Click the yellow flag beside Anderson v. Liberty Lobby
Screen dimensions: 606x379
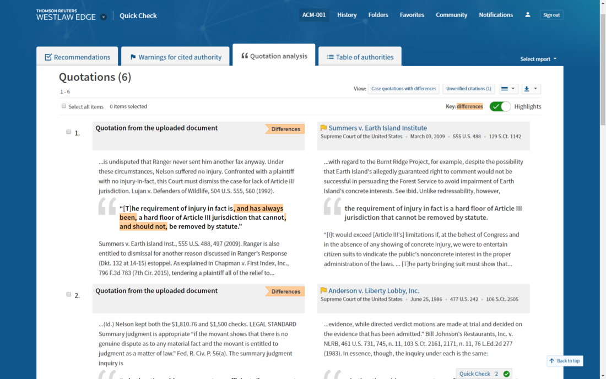(x=323, y=290)
